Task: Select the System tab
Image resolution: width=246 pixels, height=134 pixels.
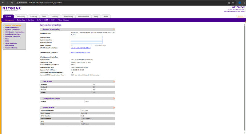Action: coord(8,17)
